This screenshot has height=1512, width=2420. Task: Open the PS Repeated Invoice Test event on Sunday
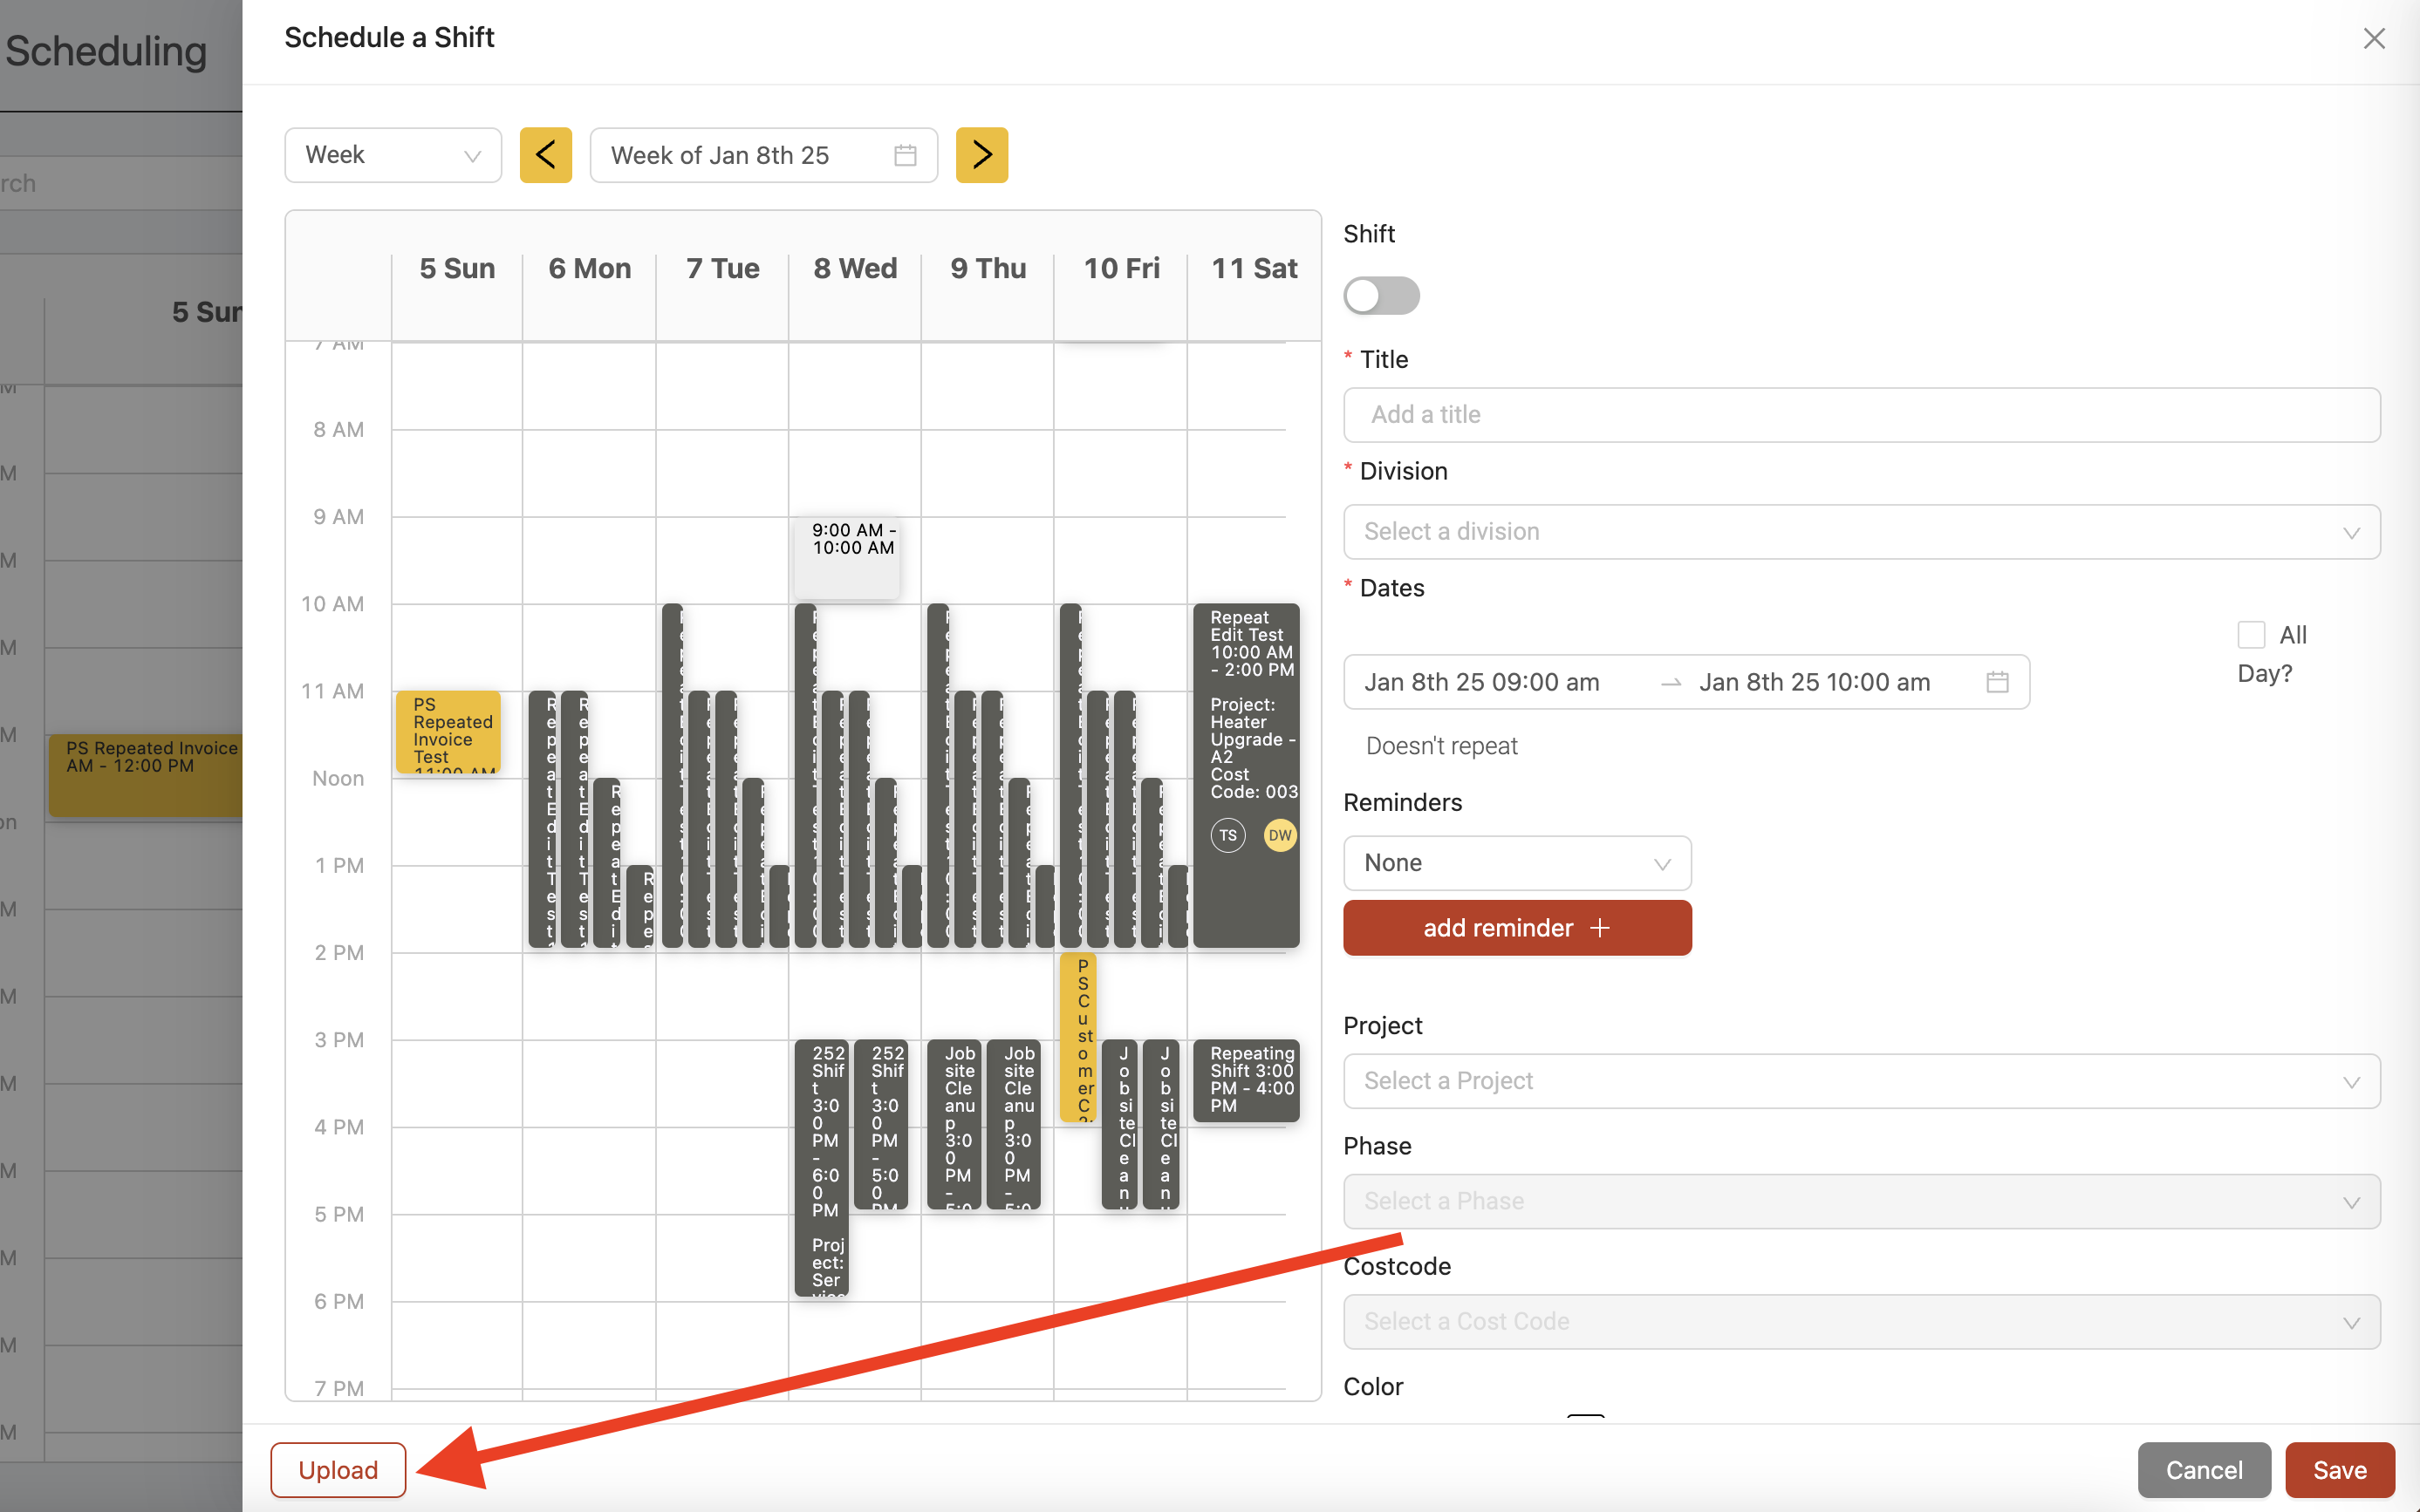pyautogui.click(x=448, y=732)
